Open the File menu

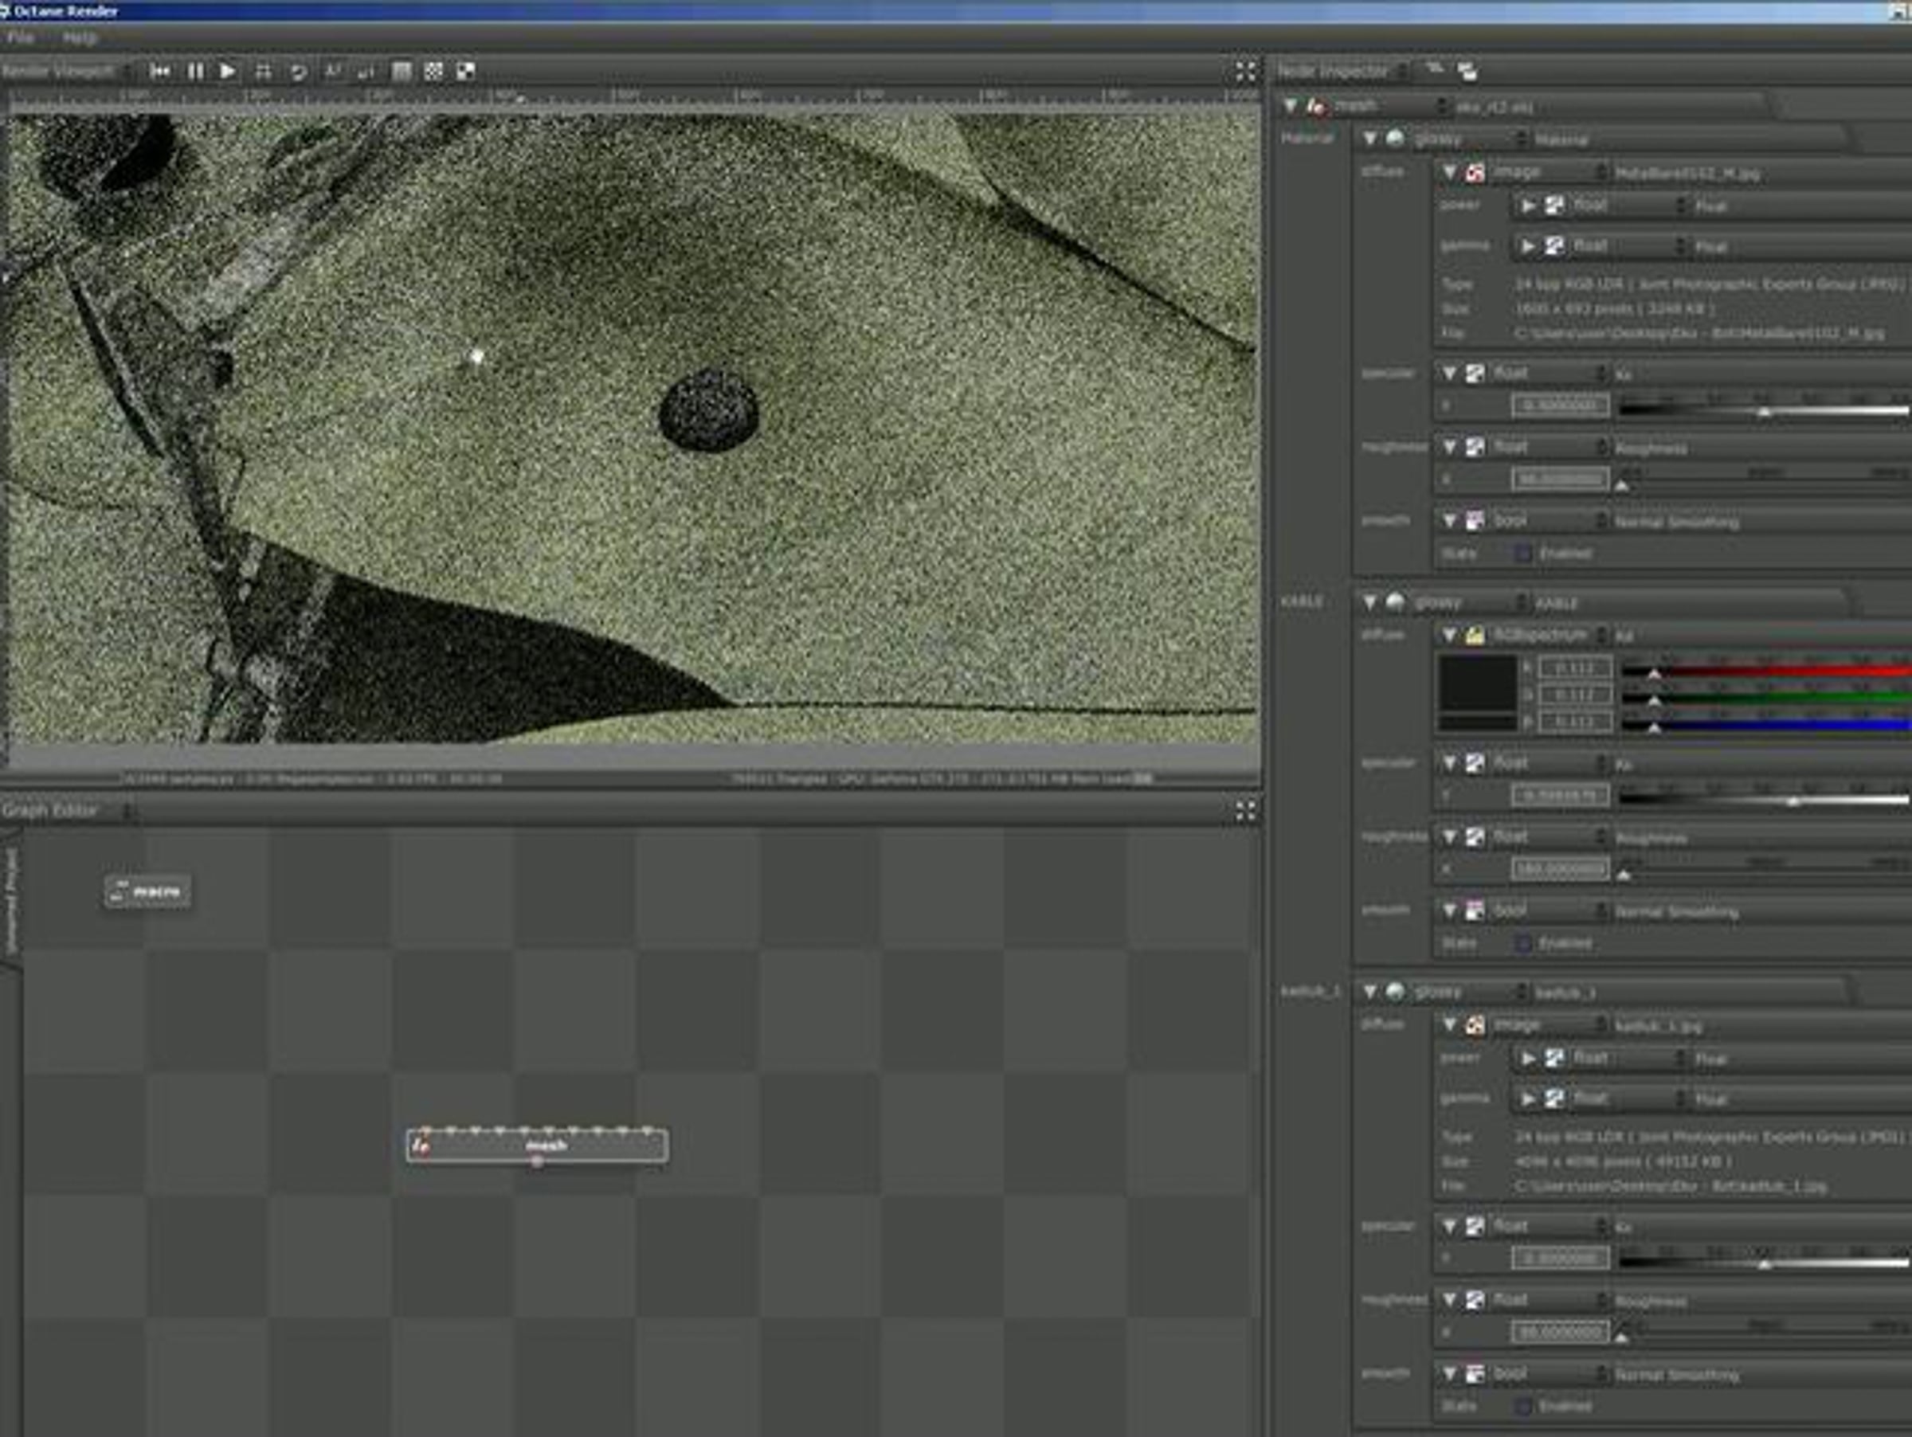[x=20, y=39]
